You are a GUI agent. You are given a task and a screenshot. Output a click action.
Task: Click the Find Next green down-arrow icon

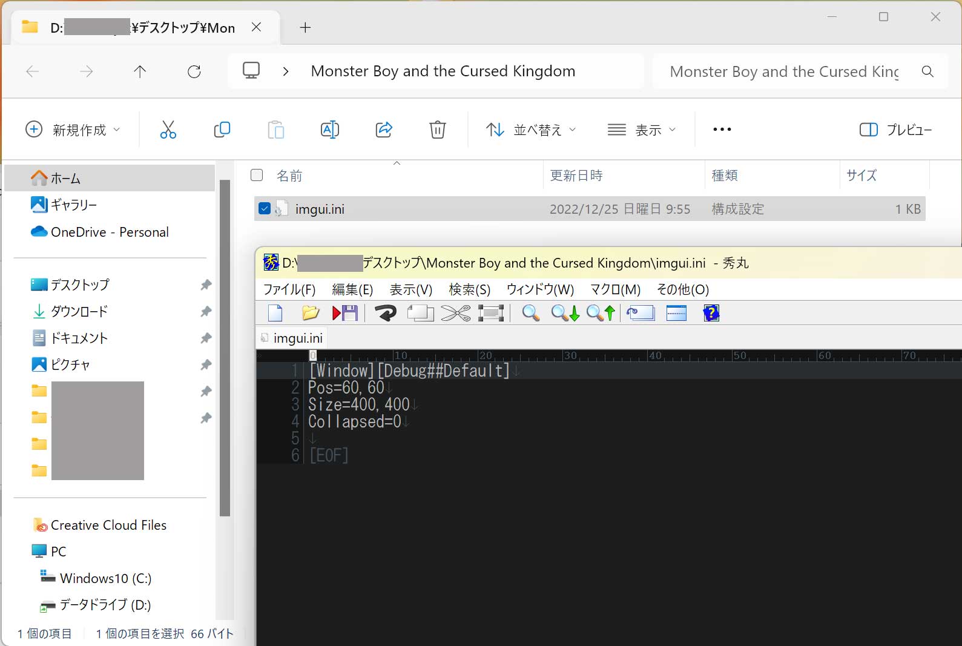pyautogui.click(x=565, y=313)
